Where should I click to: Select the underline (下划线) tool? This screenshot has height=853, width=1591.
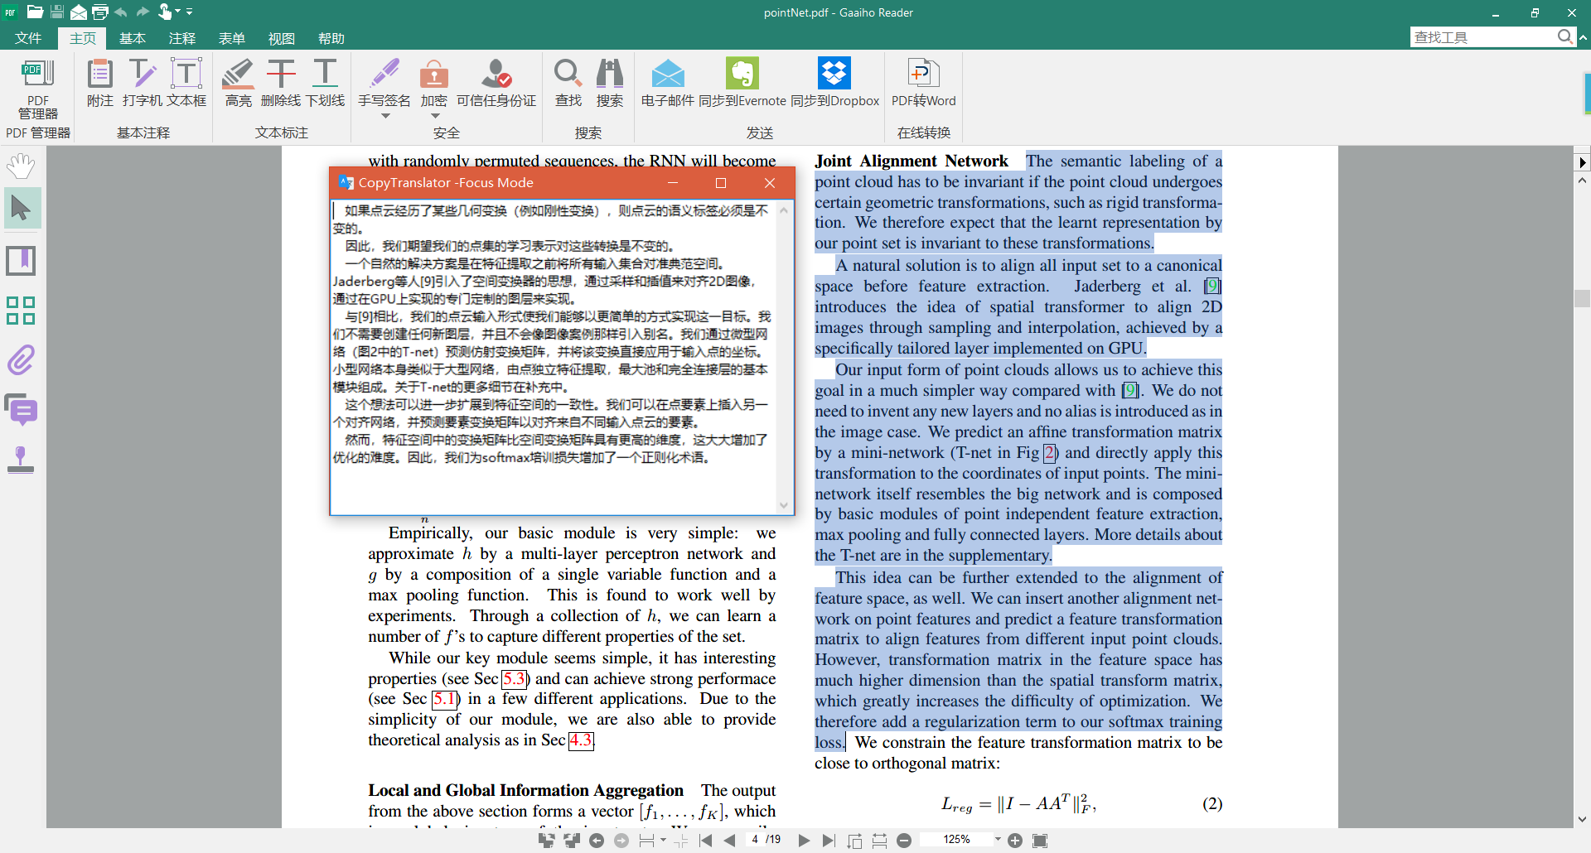[x=324, y=83]
